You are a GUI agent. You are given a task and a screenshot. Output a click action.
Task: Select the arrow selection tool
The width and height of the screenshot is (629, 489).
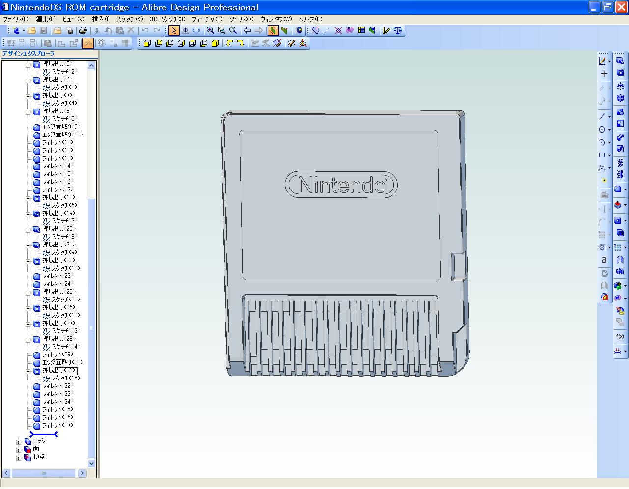pyautogui.click(x=173, y=30)
